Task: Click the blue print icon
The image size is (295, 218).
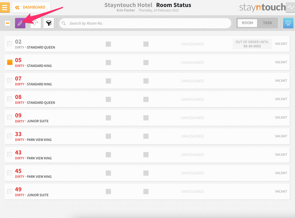Action: tap(288, 23)
